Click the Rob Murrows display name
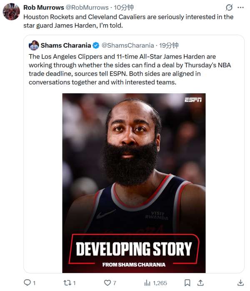250x291 pixels. click(x=44, y=8)
